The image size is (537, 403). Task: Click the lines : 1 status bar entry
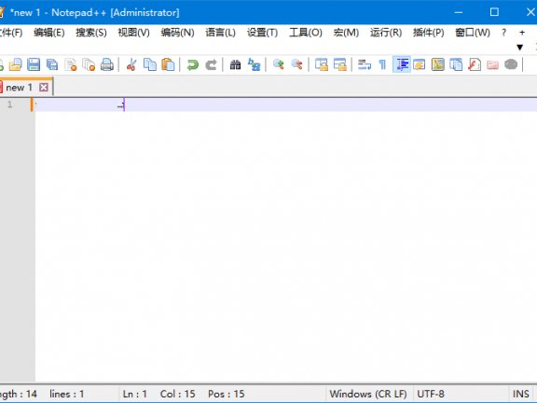pos(67,394)
